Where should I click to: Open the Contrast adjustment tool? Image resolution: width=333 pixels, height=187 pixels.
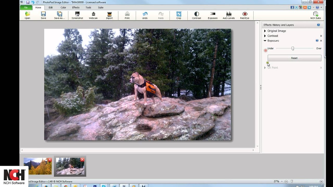(x=197, y=15)
